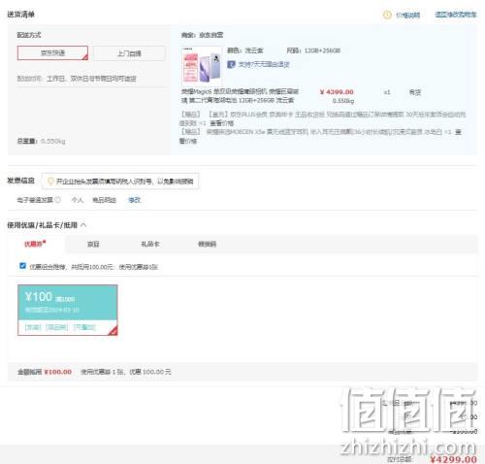
Task: Click the price explanation info icon
Action: pos(387,15)
